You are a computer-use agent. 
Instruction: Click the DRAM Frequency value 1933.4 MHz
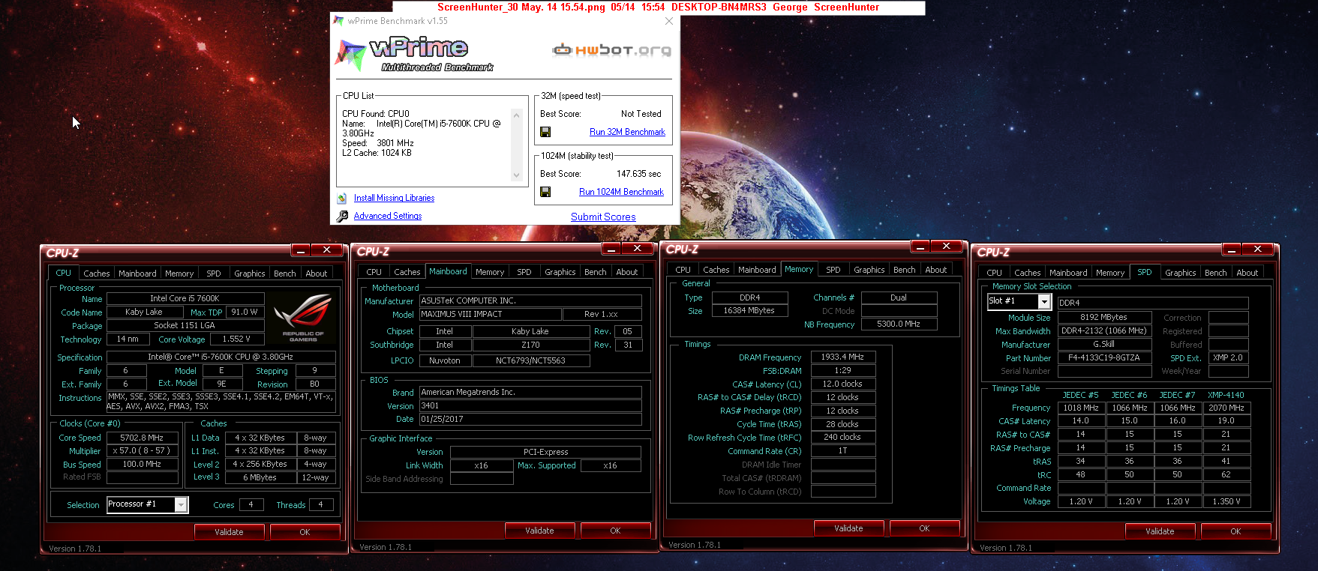842,357
